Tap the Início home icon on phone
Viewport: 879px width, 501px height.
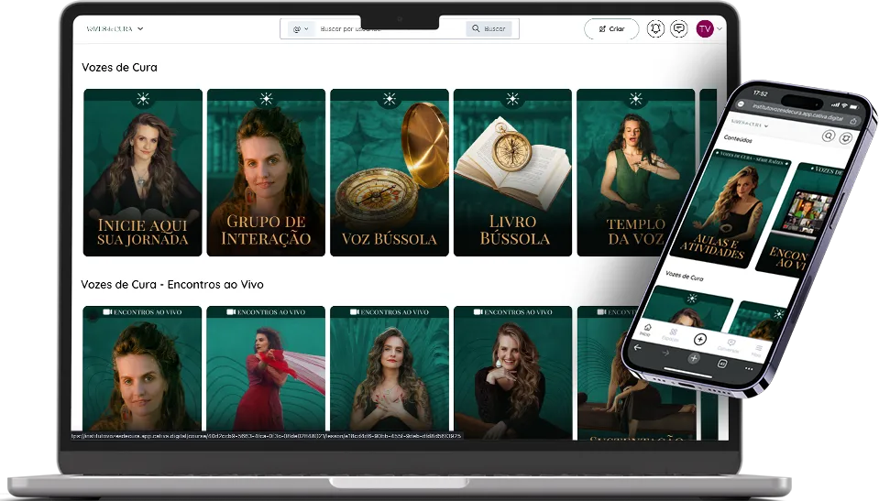point(647,329)
